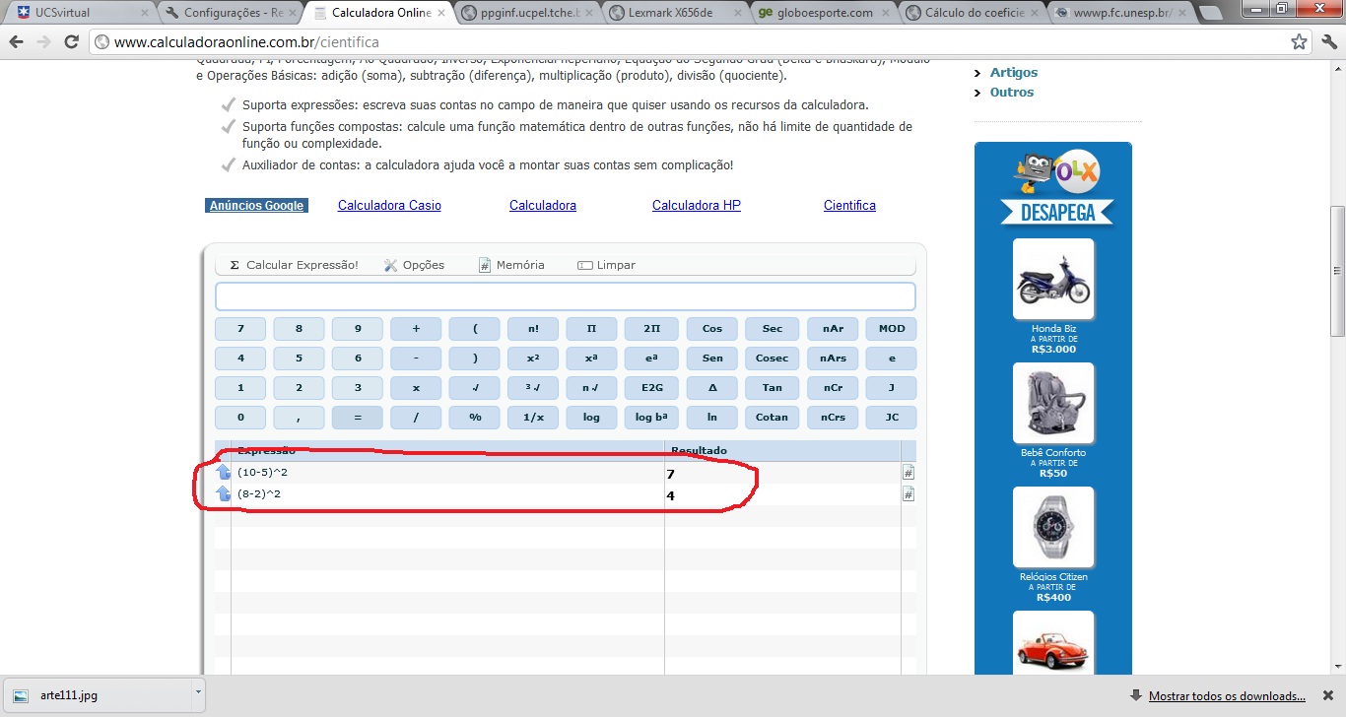
Task: Click the page vertical scrollbar thumb
Action: (1337, 271)
